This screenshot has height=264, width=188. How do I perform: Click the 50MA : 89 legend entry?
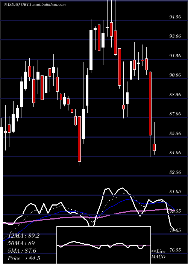21,243
